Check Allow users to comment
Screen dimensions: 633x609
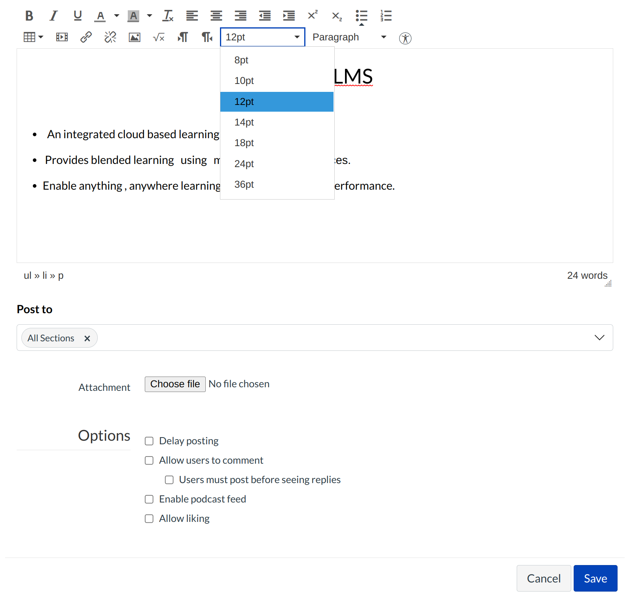click(149, 460)
